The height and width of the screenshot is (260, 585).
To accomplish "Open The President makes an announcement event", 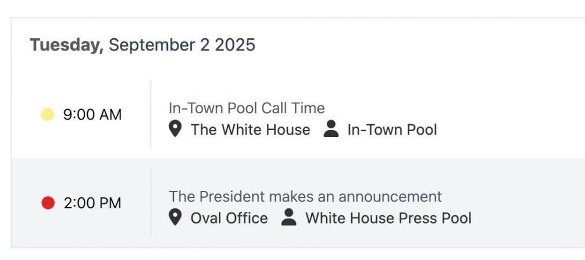I will [x=305, y=196].
